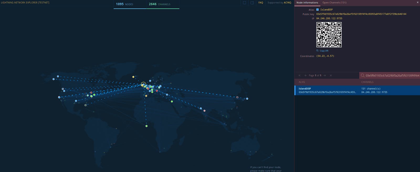Viewport: 420px width, 172px height.
Task: Click the blue IslandDSP alias color square
Action: (317, 10)
